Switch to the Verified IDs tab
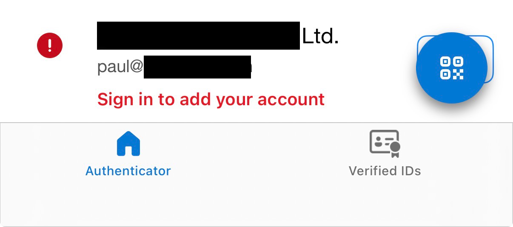The width and height of the screenshot is (513, 227). pyautogui.click(x=385, y=154)
